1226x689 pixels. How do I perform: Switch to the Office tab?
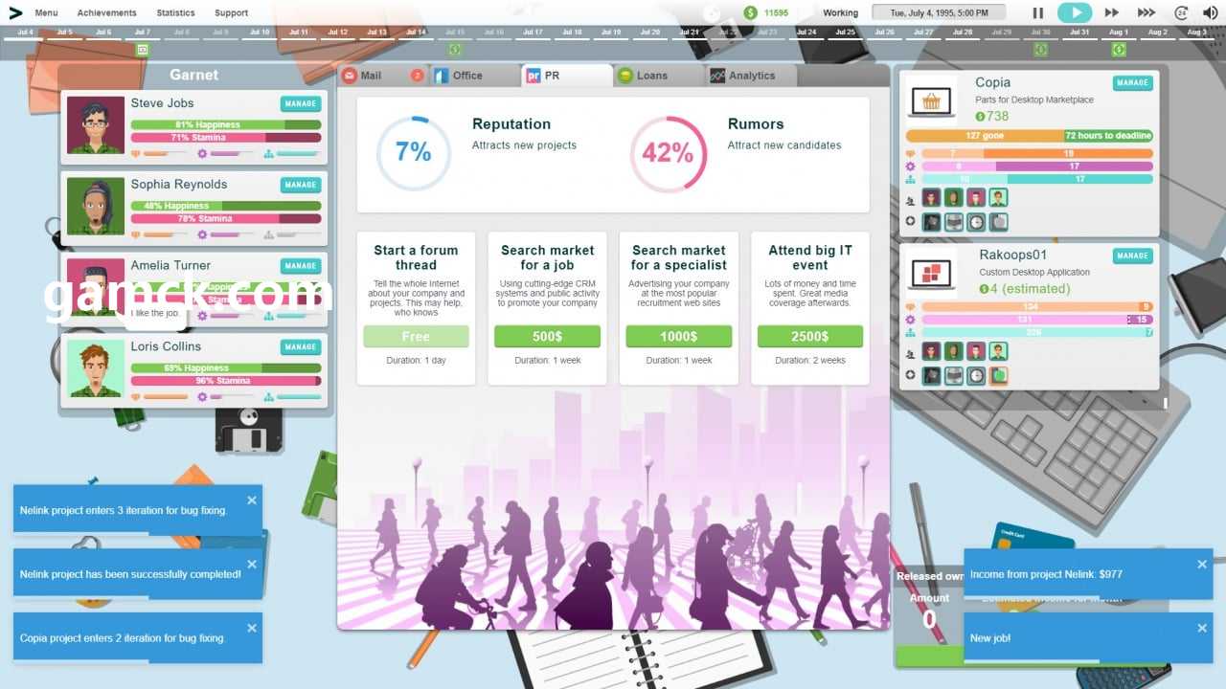[x=474, y=76]
